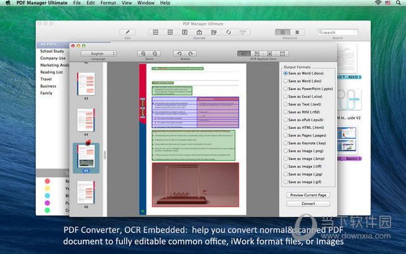Select Save as Pages (.pages) option

coord(304,135)
